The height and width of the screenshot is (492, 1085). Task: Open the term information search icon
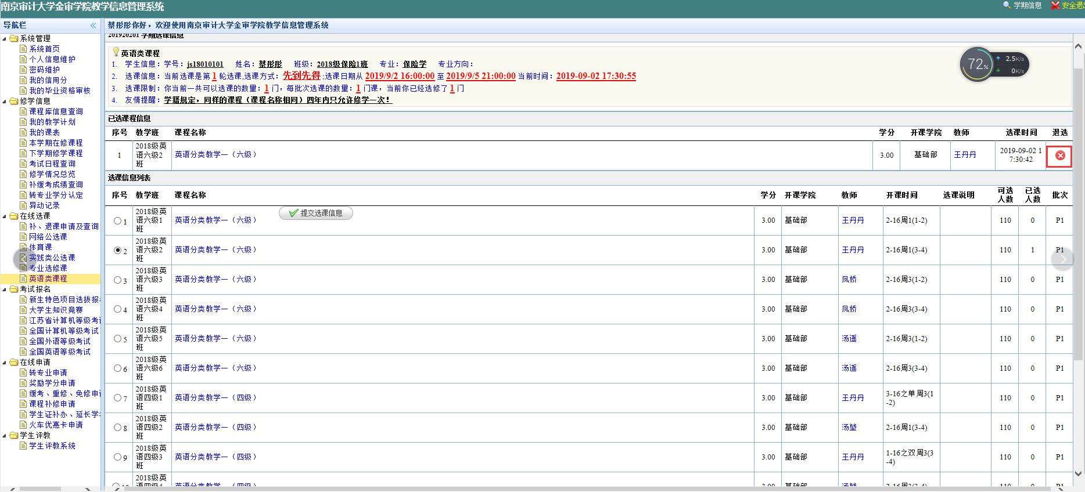coord(1007,5)
